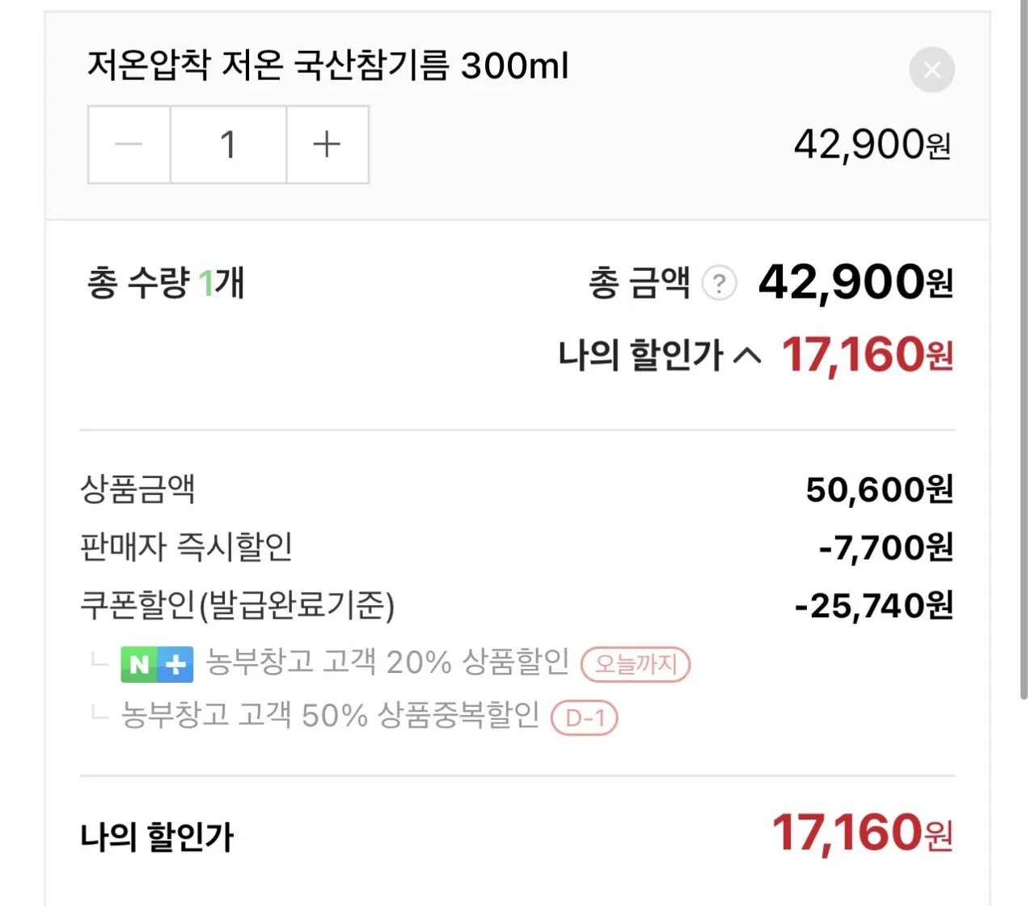Click the plus icon to increase quantity
This screenshot has width=1035, height=906.
point(327,144)
